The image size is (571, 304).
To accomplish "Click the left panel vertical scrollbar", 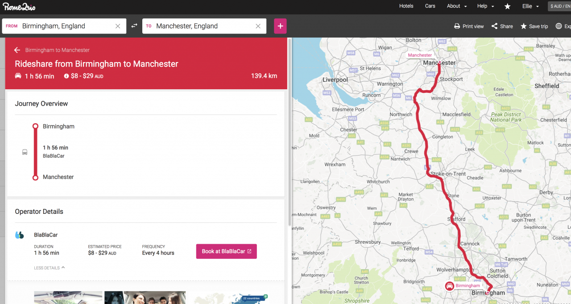I will pyautogui.click(x=290, y=132).
